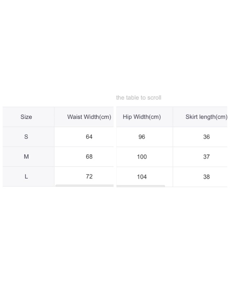Screen dimensions: 230x306
Task: Click the right table's horizontal scrollbar
Action: 141,186
